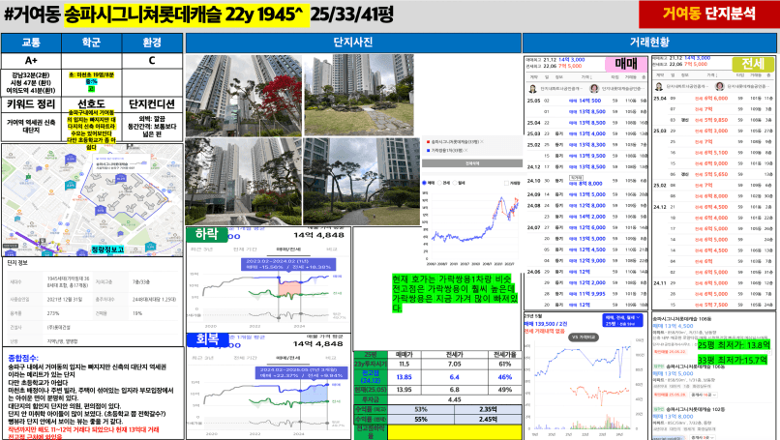
Task: Open 비교 tab in 회복 chart
Action: [x=331, y=358]
